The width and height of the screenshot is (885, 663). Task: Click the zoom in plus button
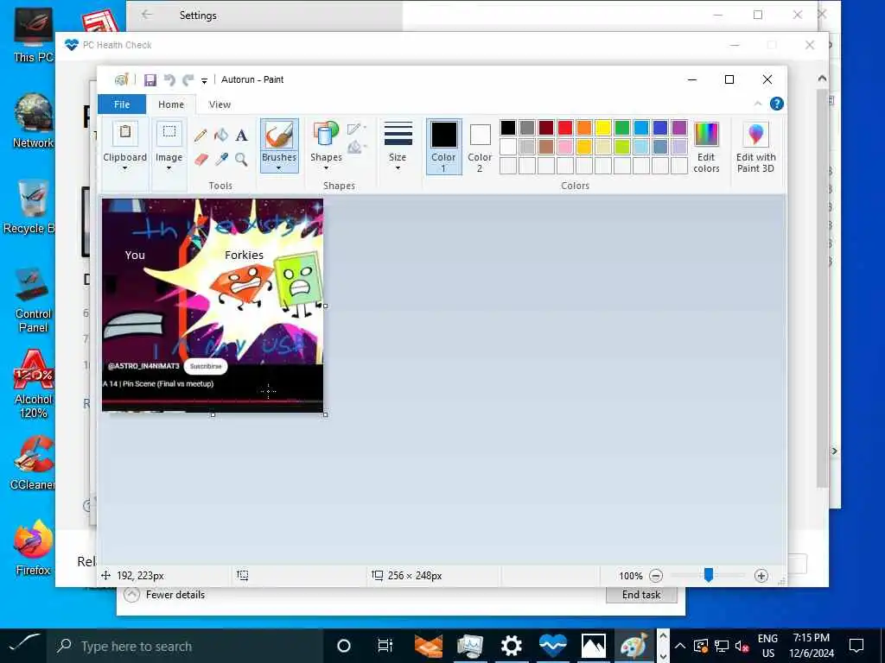(761, 576)
